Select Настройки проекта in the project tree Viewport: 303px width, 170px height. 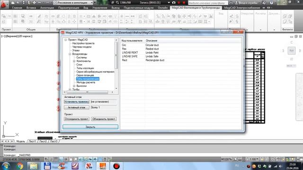click(x=83, y=43)
